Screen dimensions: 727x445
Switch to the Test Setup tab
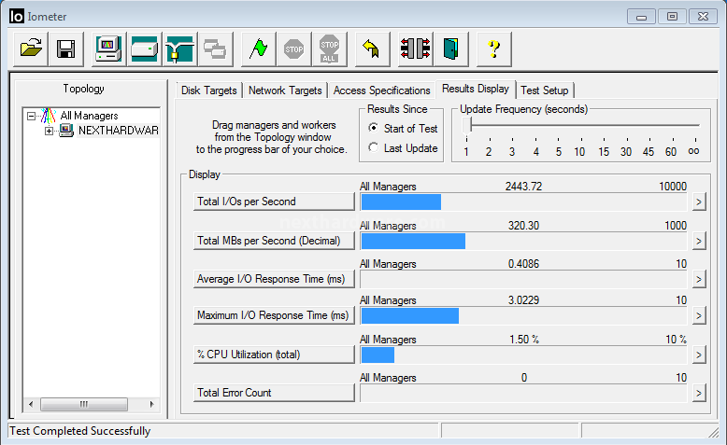(x=545, y=90)
